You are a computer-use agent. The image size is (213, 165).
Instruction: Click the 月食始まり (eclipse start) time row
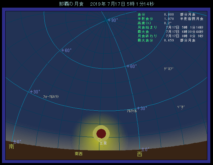click(166, 27)
